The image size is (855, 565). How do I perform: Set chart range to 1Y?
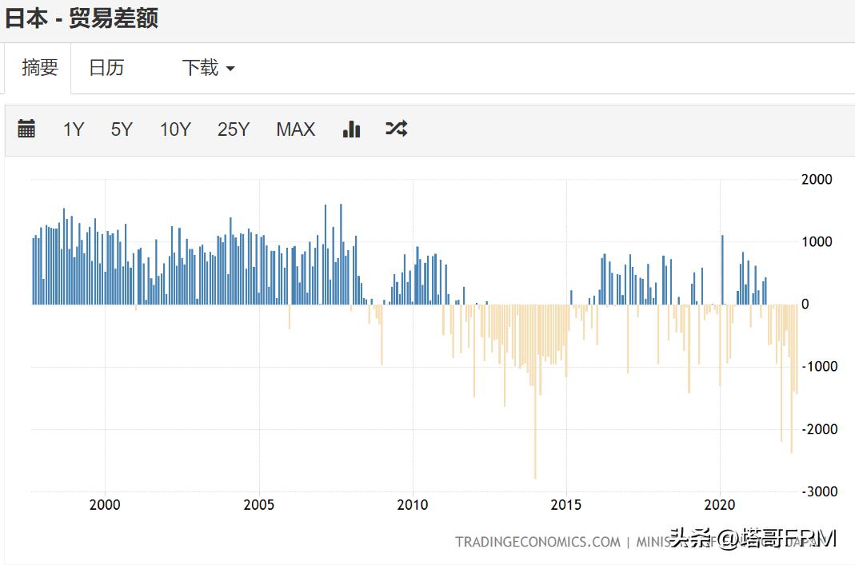click(x=74, y=129)
